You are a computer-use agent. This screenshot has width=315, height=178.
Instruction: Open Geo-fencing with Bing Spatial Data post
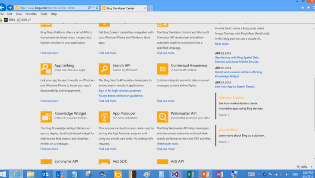pos(237,59)
